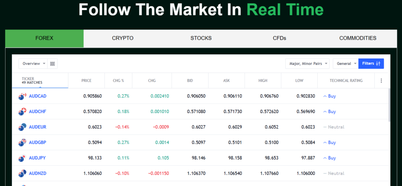Click the column setup icon beside Overview
This screenshot has height=186, width=402.
pyautogui.click(x=53, y=63)
